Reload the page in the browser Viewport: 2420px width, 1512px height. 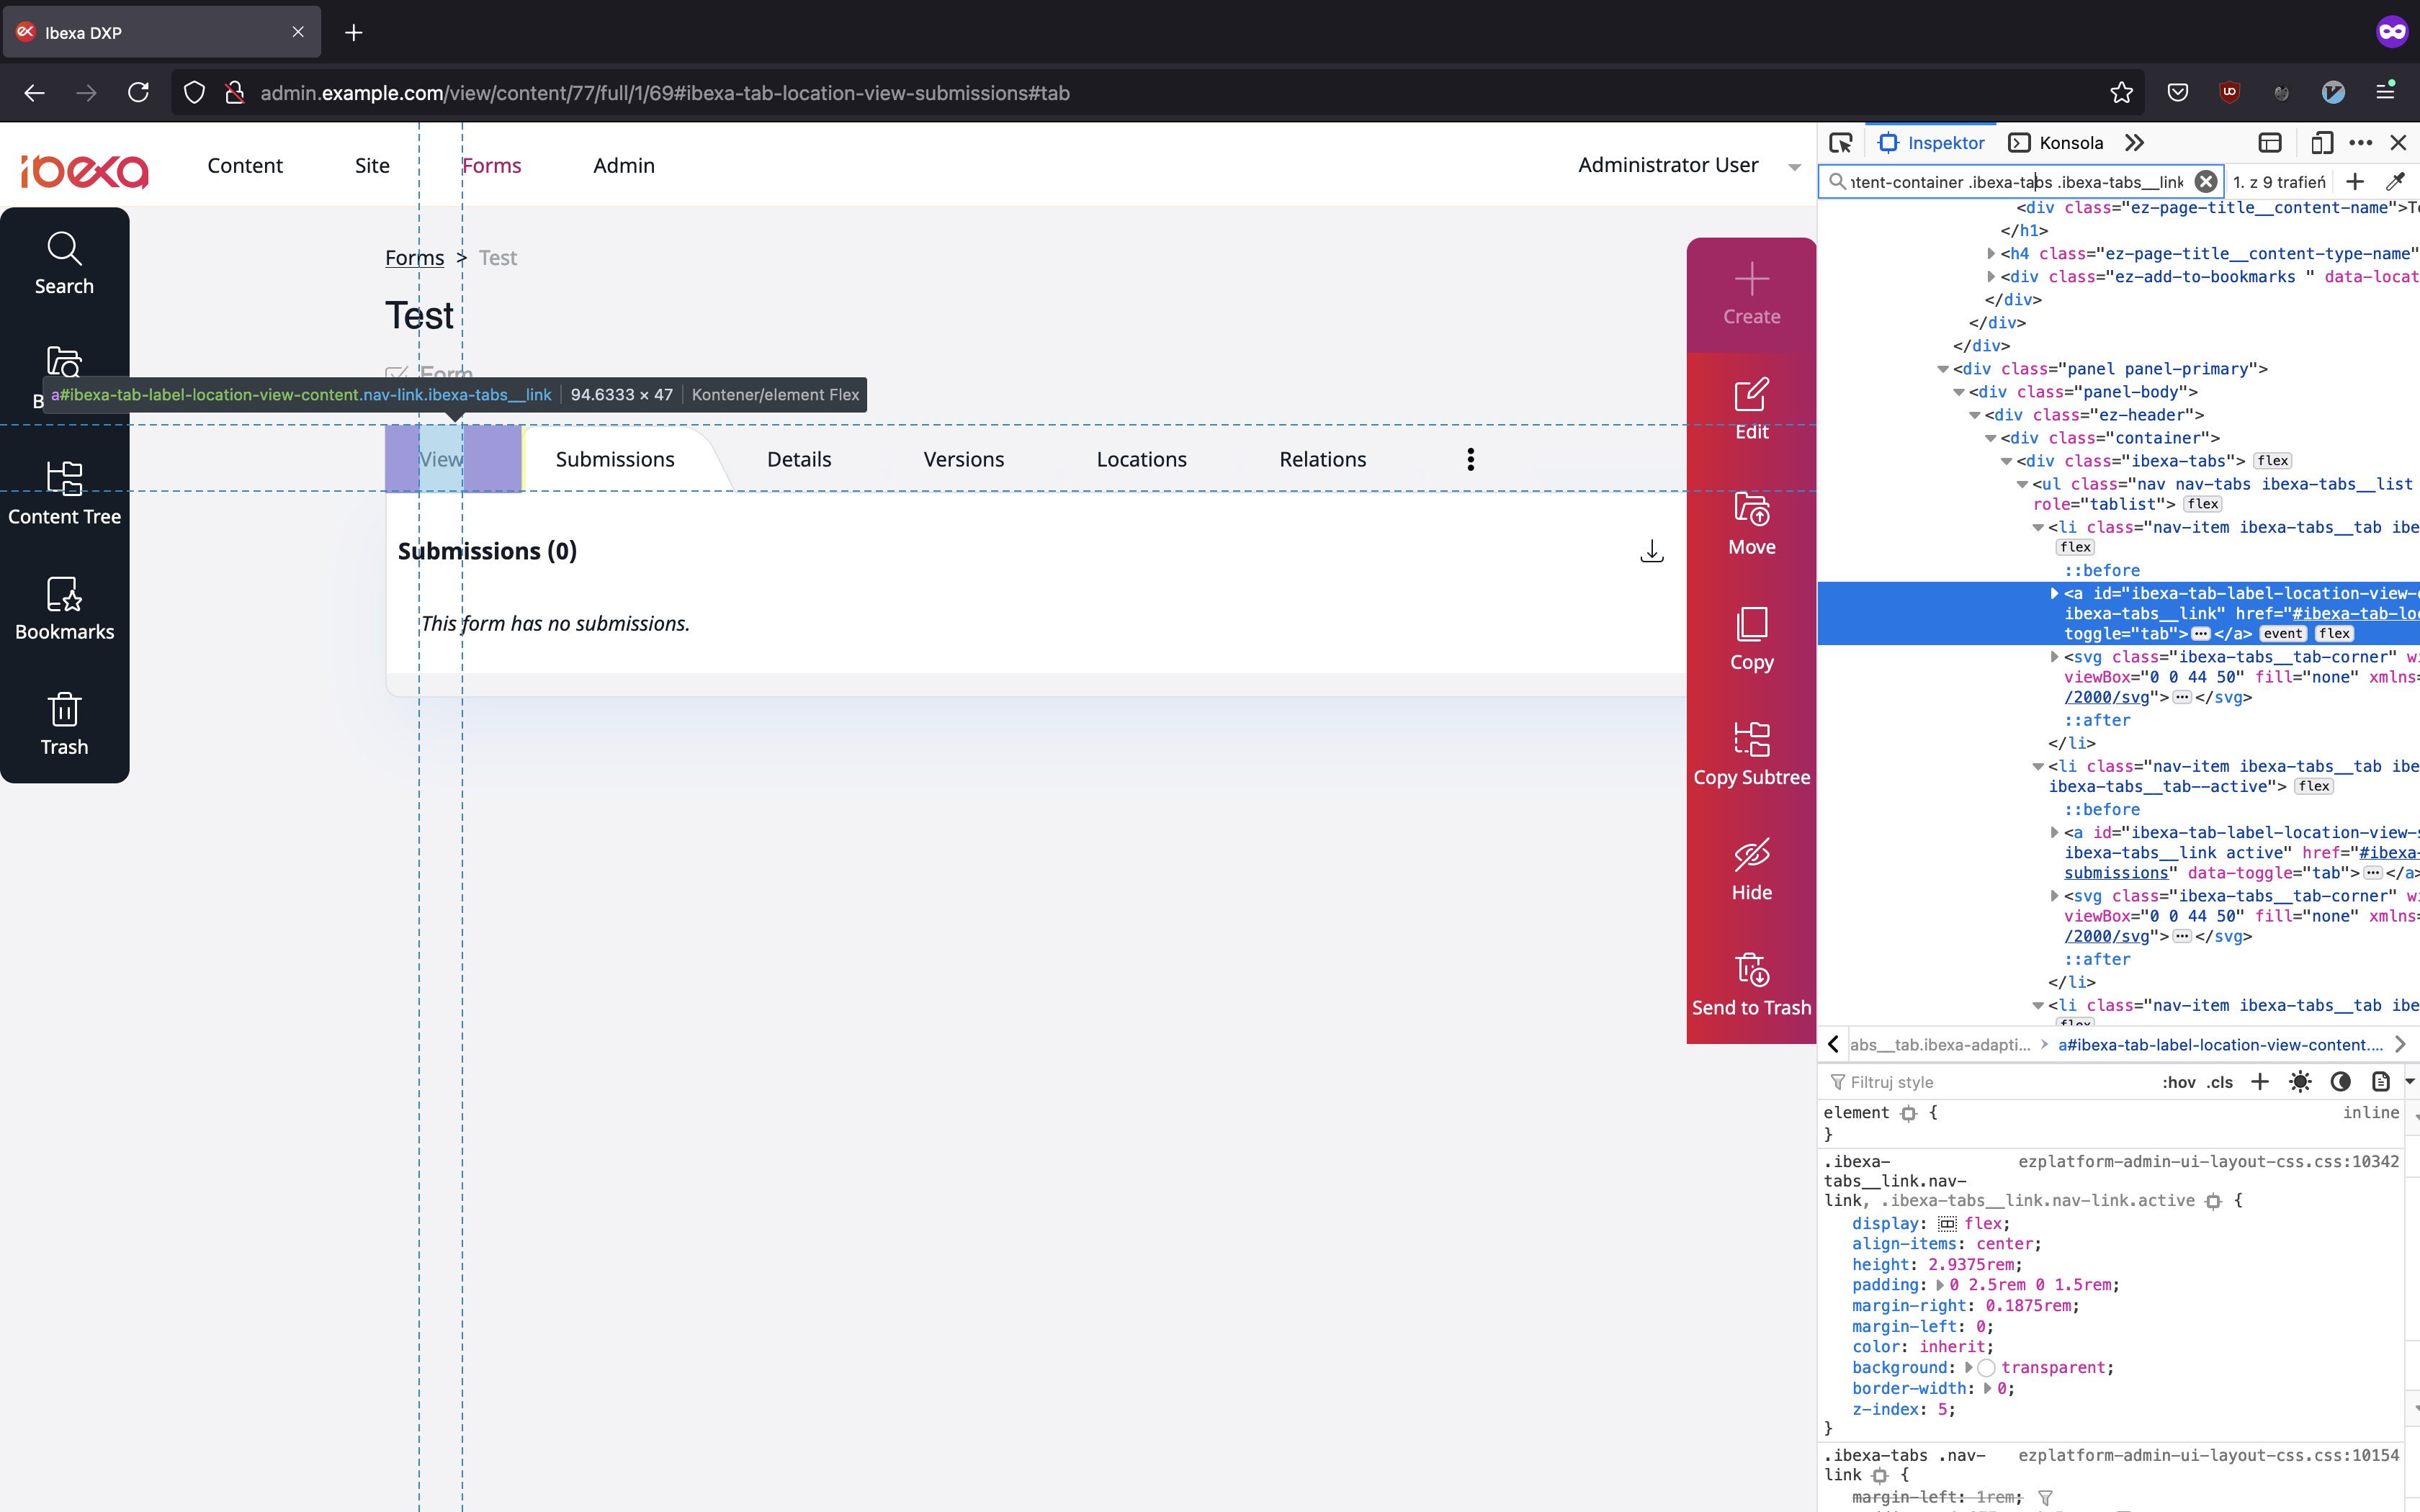138,93
